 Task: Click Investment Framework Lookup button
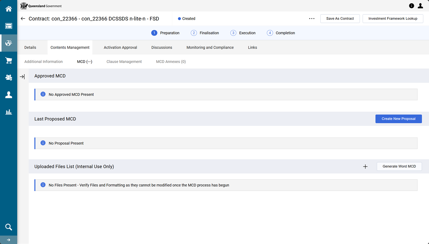393,19
